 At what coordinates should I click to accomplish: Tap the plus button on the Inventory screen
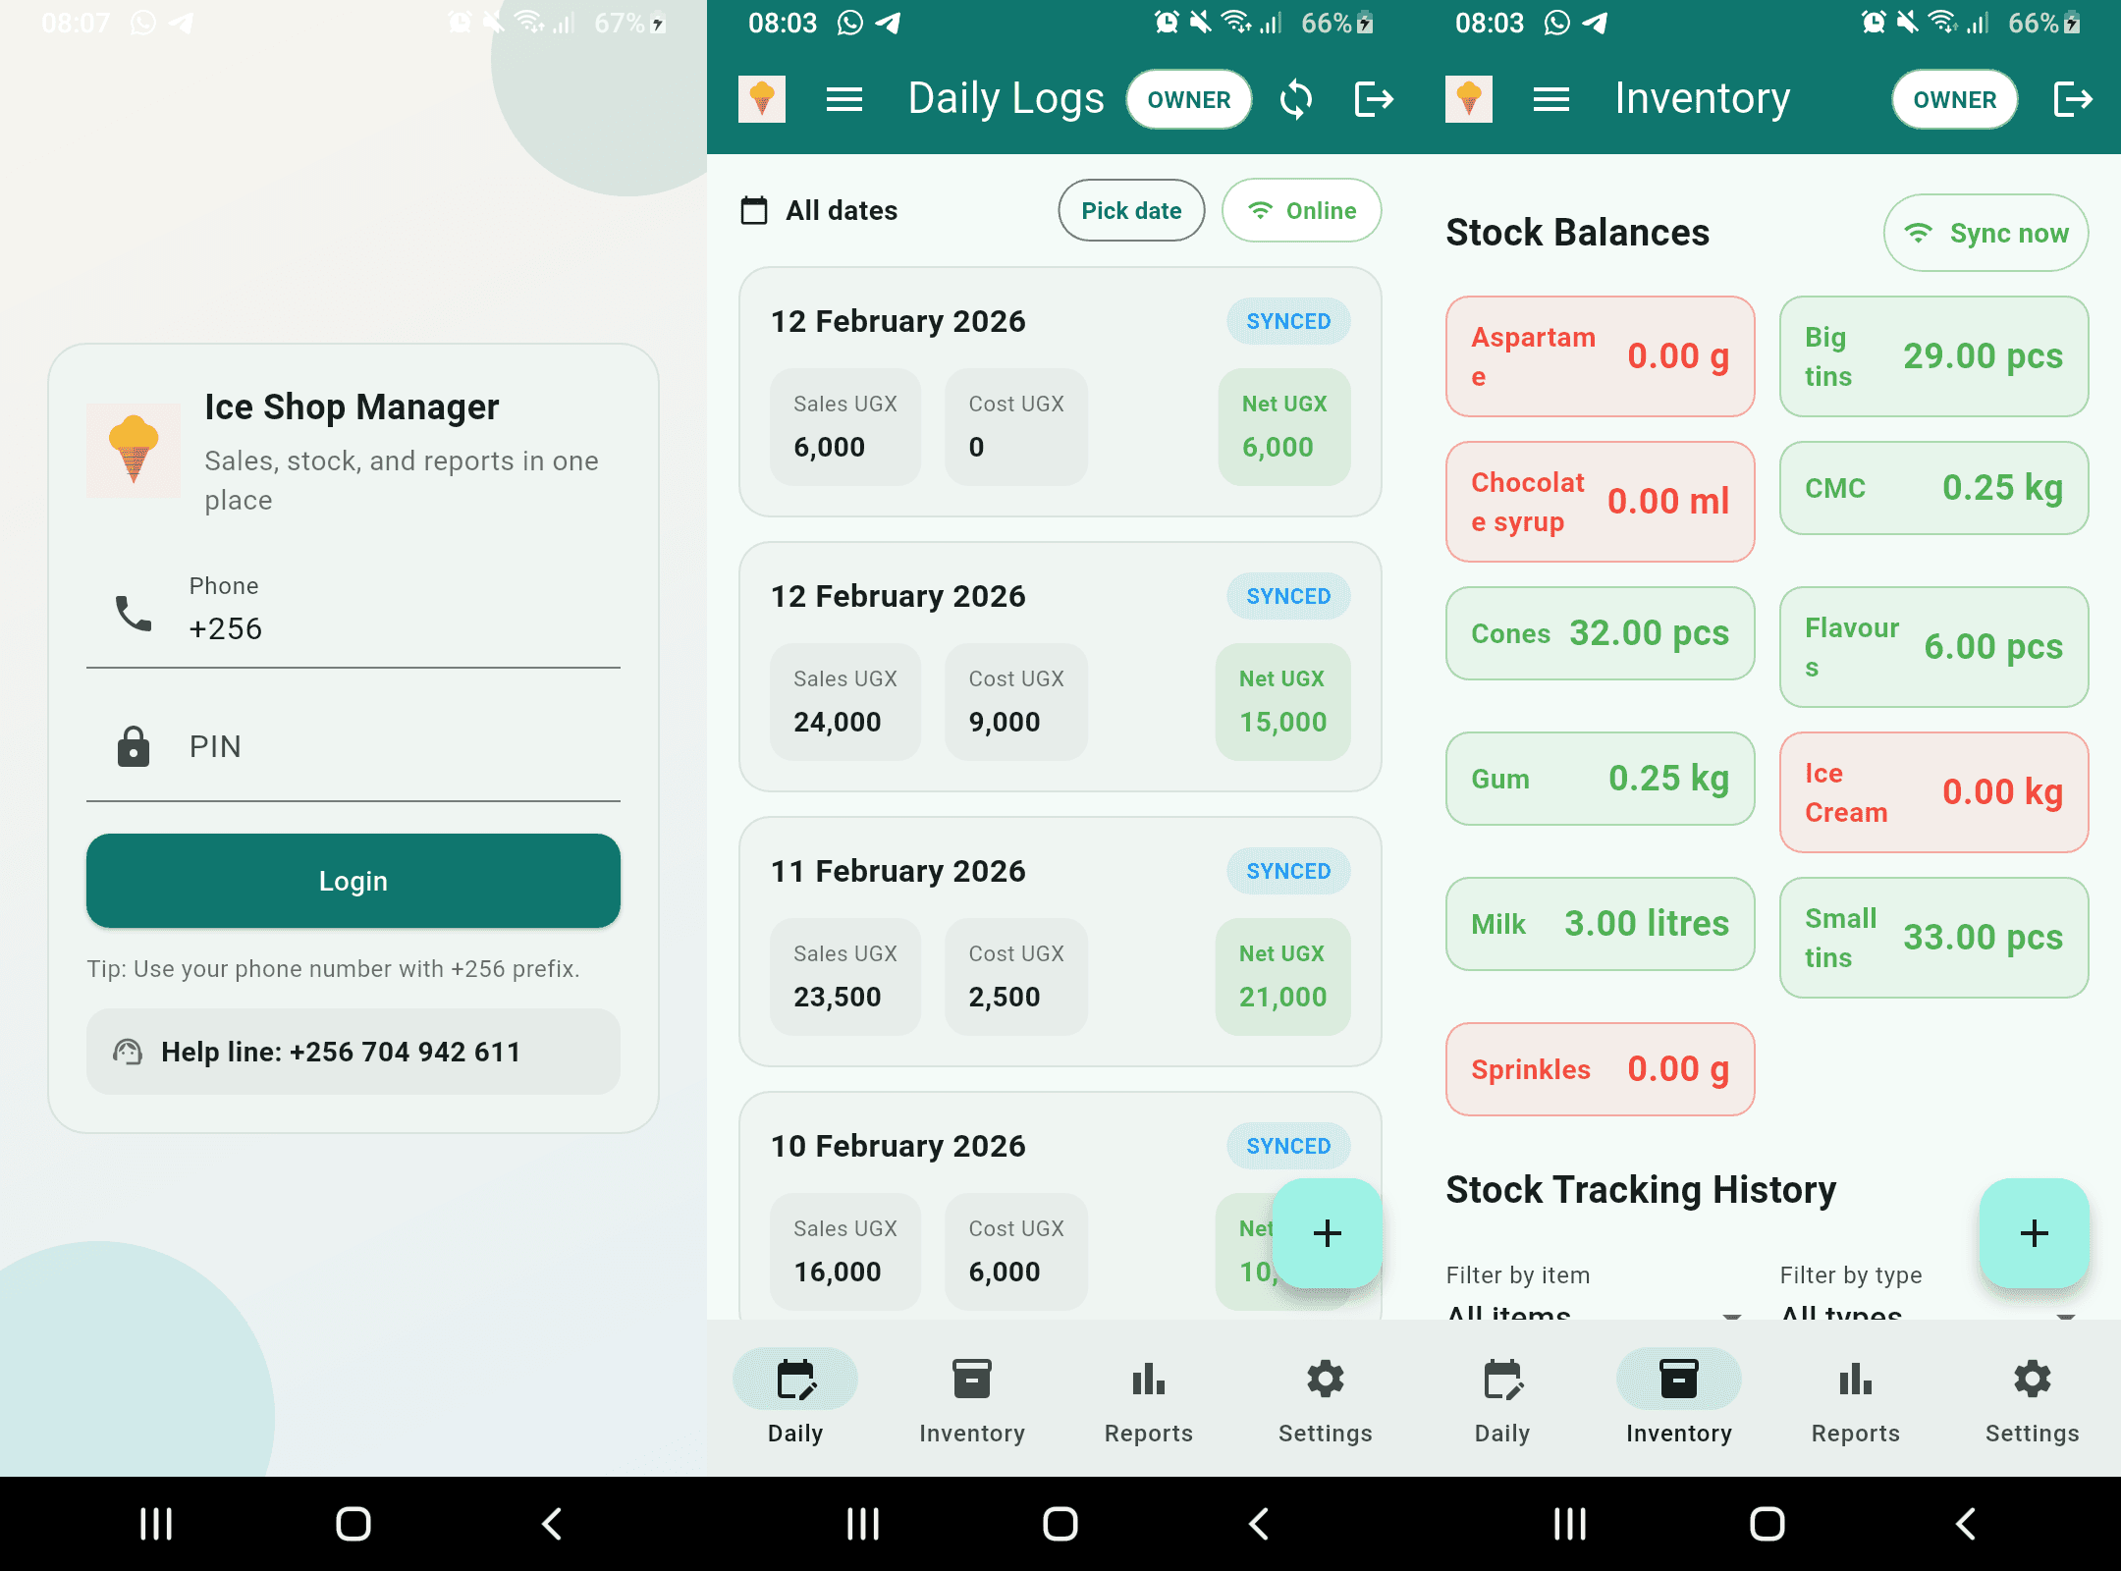coord(2035,1233)
